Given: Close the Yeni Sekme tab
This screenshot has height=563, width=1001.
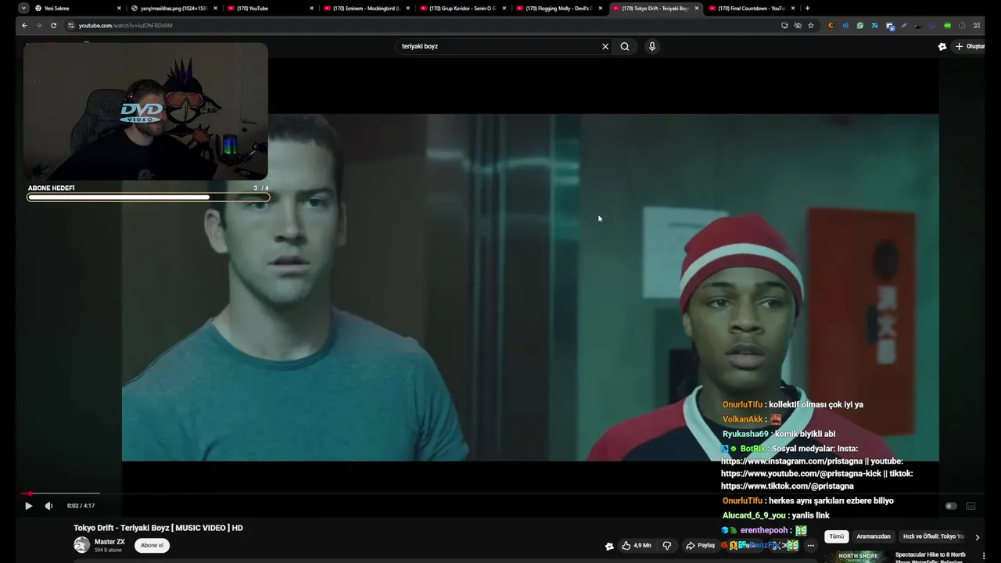Looking at the screenshot, I should [119, 8].
